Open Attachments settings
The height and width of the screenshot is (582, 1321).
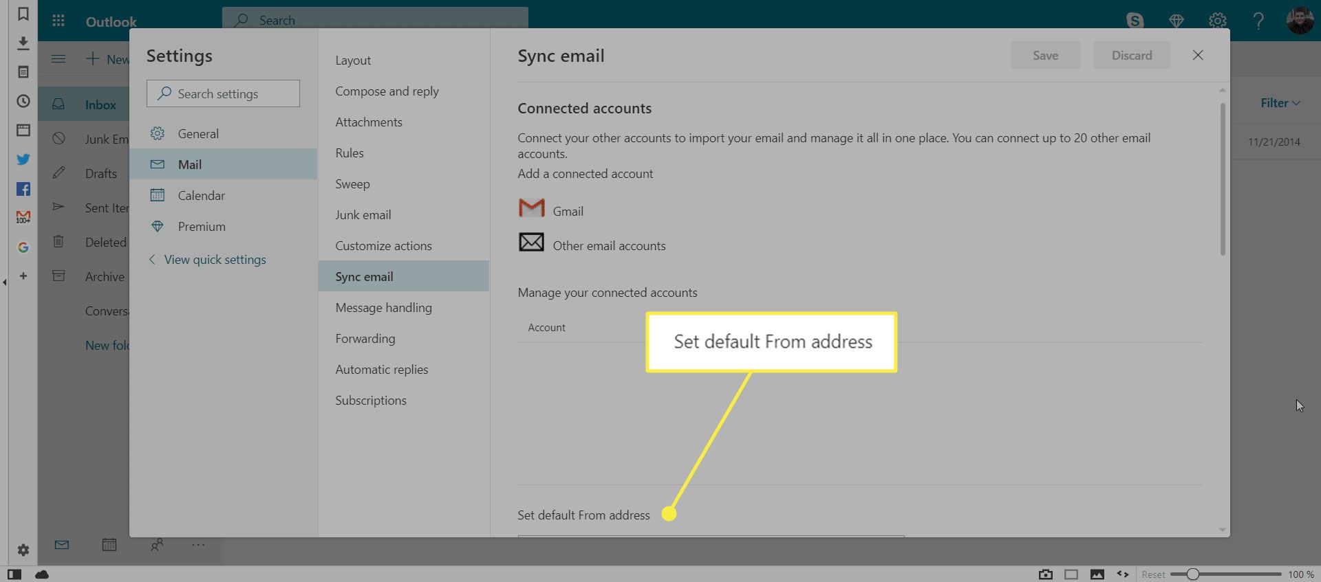click(404, 122)
